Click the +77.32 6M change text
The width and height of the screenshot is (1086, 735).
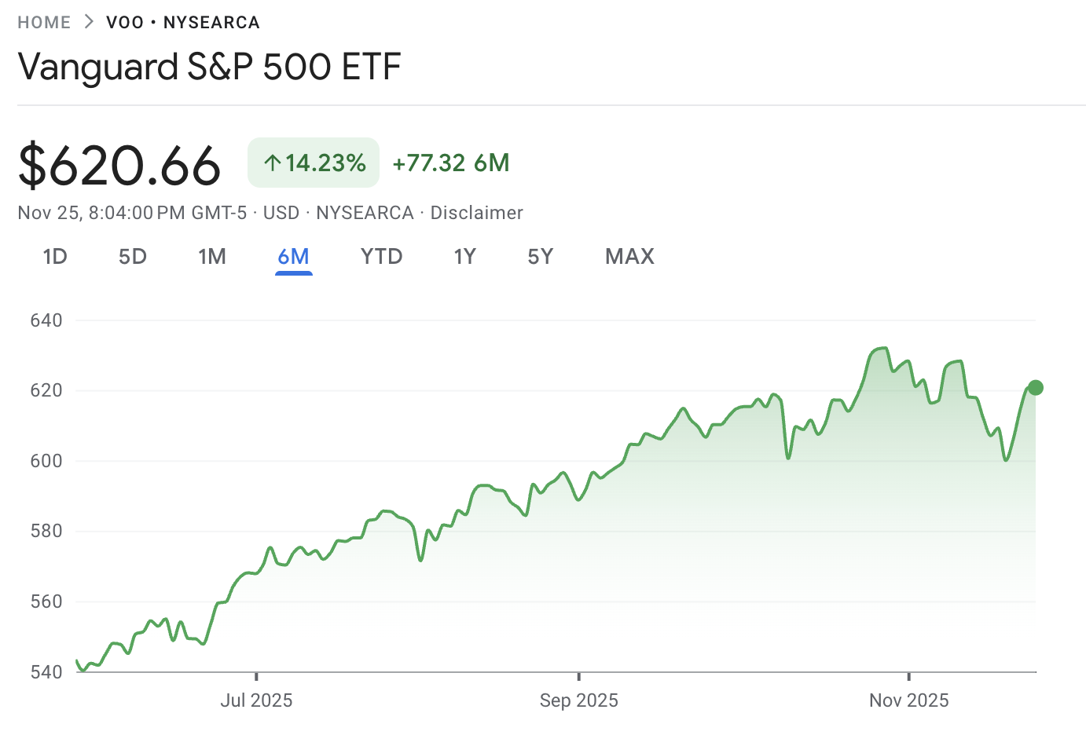[x=451, y=163]
